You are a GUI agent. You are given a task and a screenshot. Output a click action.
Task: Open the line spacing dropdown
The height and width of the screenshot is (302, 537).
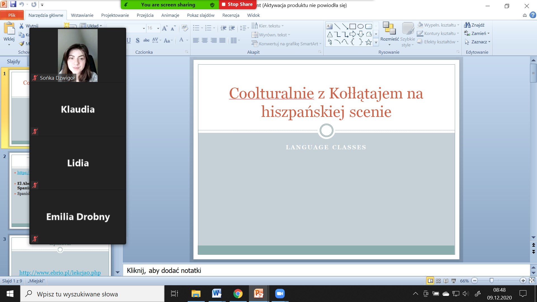pos(244,28)
